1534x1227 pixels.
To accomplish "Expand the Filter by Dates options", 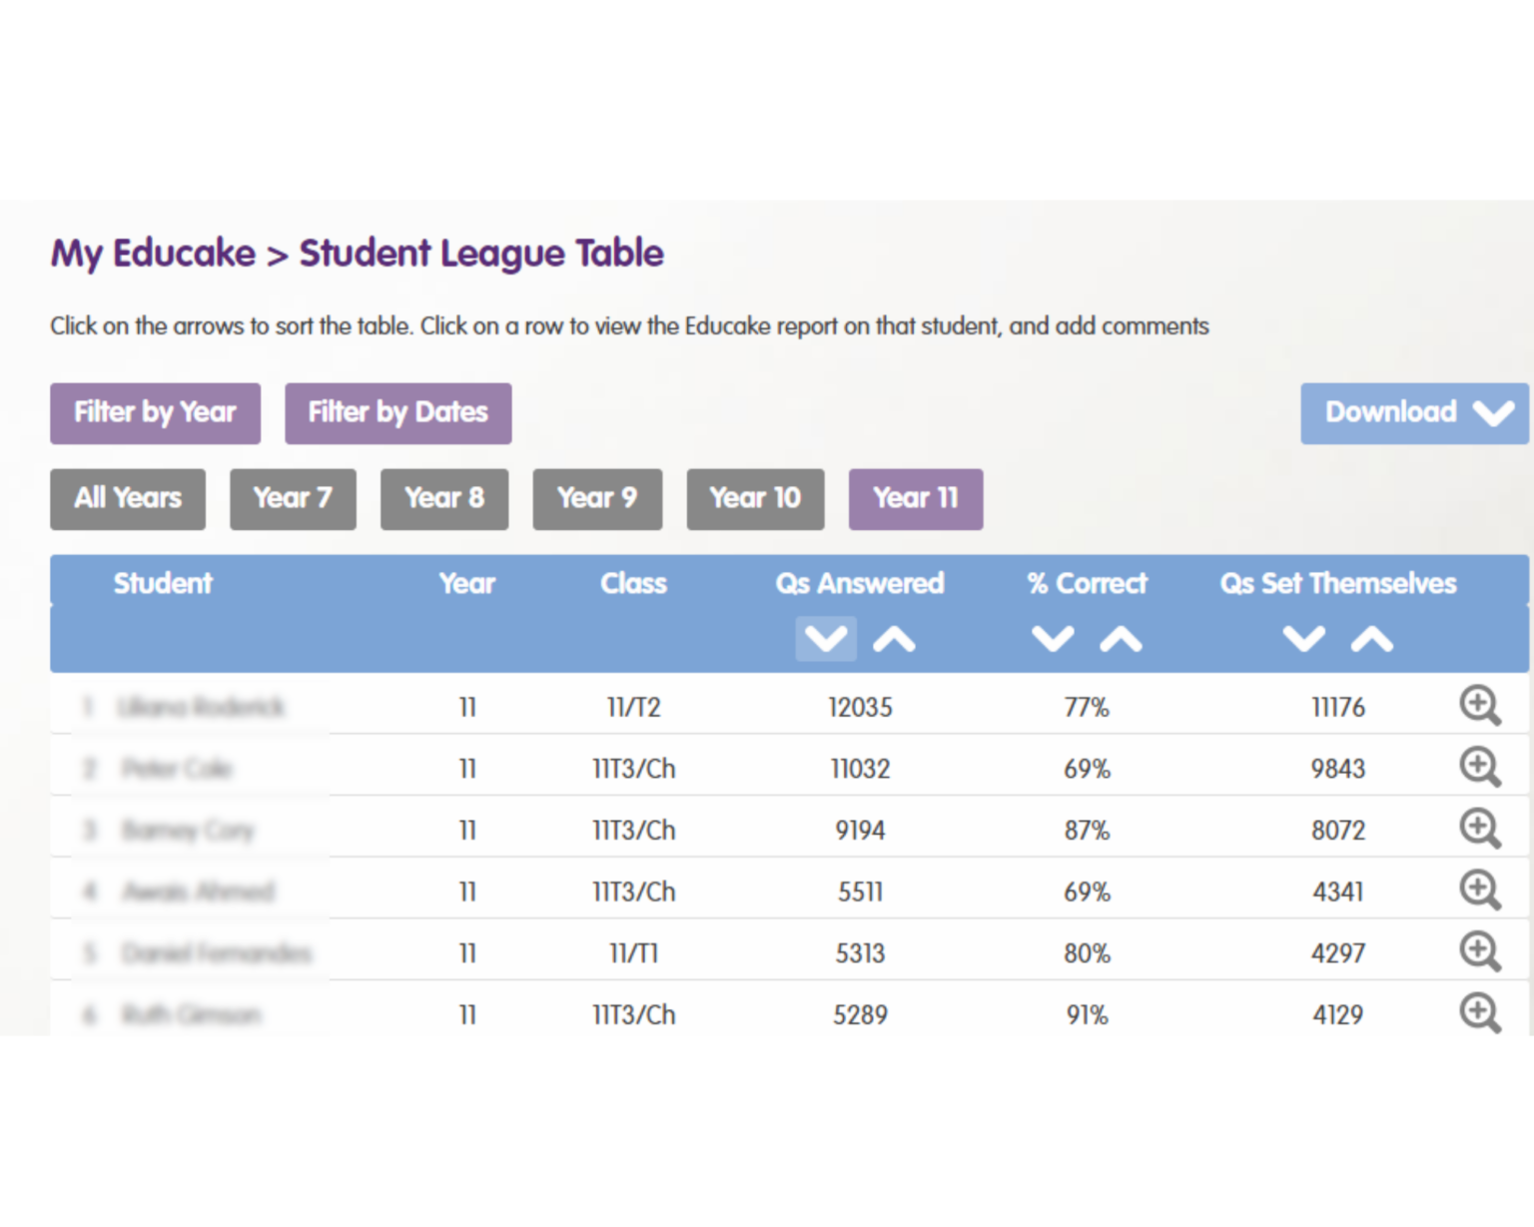I will coord(397,412).
